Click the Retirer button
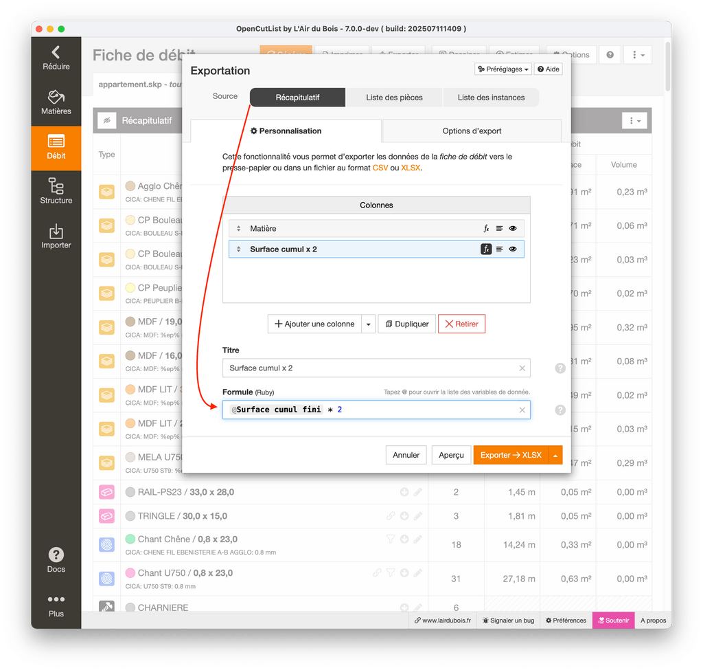Viewport: 703px width, 670px height. 461,324
